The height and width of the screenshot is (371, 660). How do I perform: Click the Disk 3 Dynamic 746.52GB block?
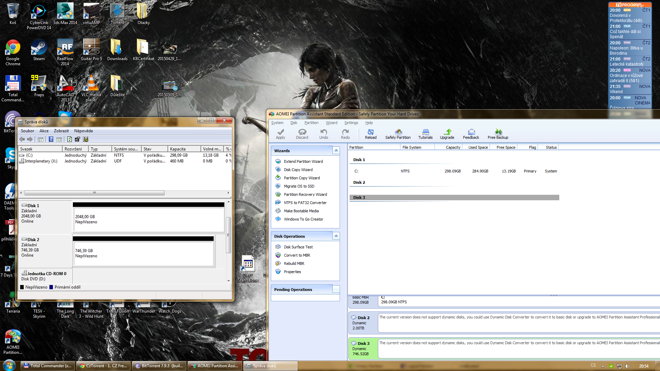click(x=363, y=348)
